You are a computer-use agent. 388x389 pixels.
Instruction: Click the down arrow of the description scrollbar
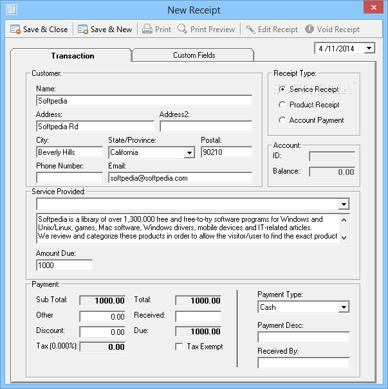click(x=344, y=237)
